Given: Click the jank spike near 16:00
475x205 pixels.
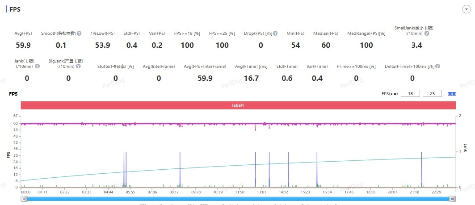Looking at the screenshot, I should pos(317,170).
